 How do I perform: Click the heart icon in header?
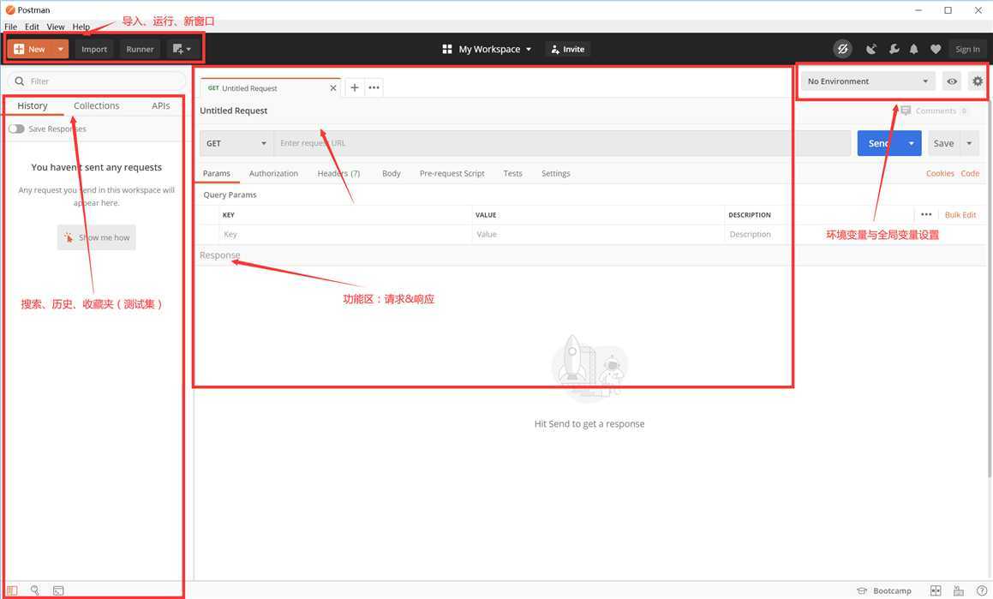(936, 49)
